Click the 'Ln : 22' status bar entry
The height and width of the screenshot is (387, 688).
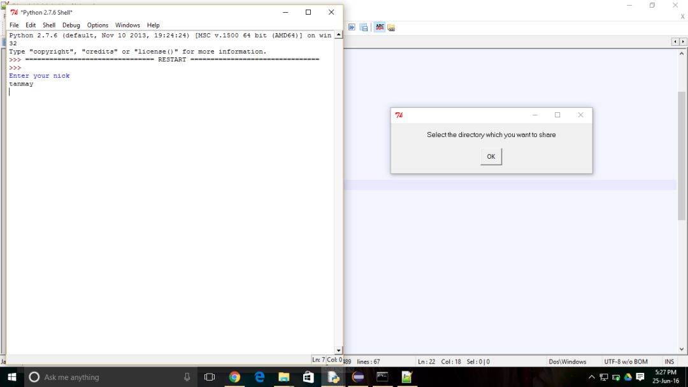426,361
